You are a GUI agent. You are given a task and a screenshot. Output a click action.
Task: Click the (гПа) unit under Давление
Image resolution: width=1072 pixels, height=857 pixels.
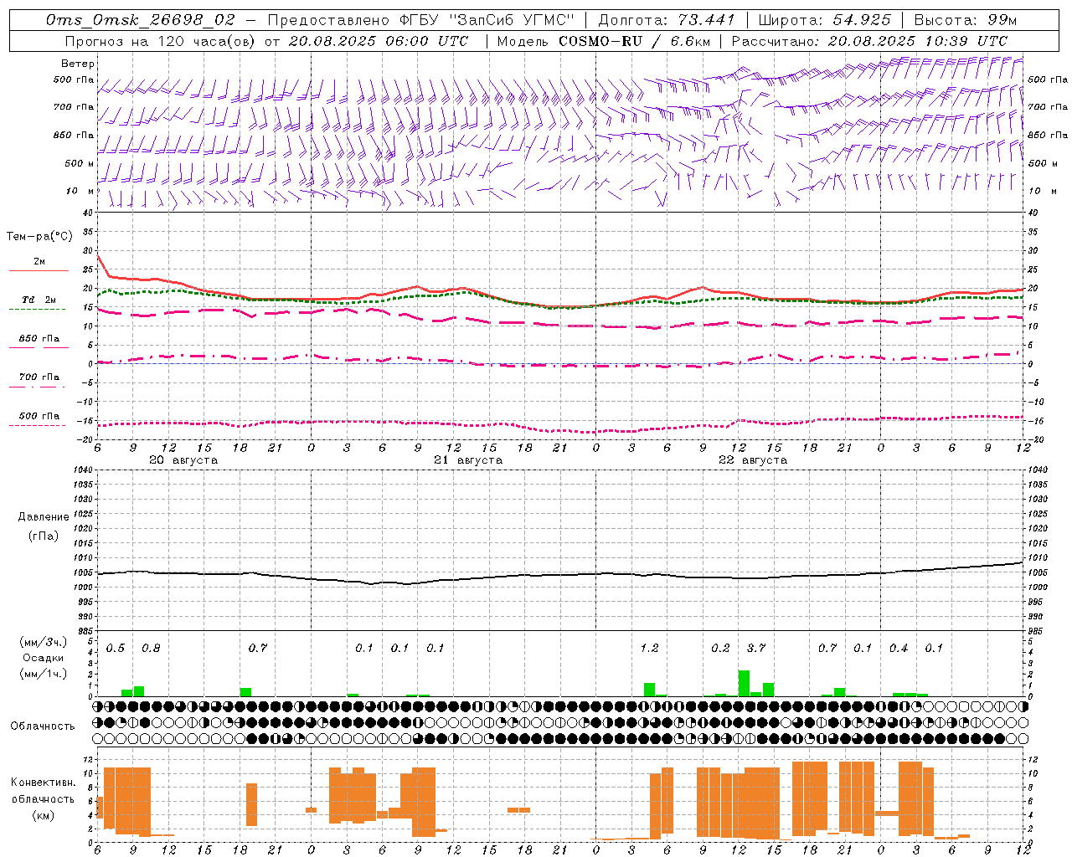tap(44, 536)
